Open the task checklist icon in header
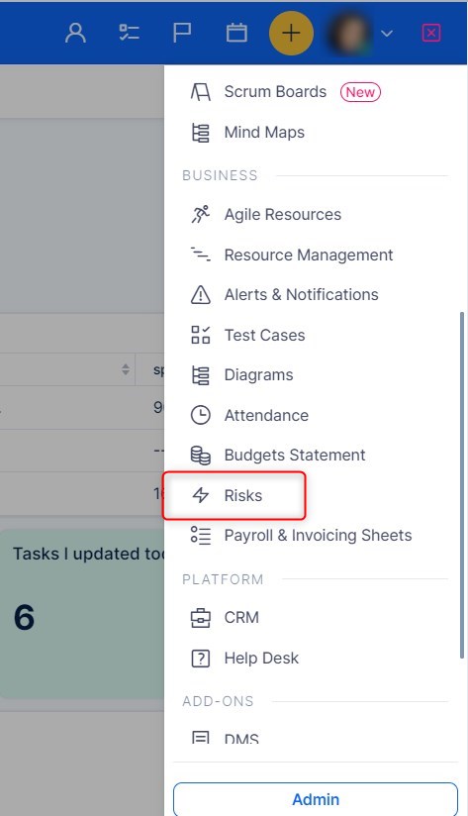 click(x=129, y=34)
